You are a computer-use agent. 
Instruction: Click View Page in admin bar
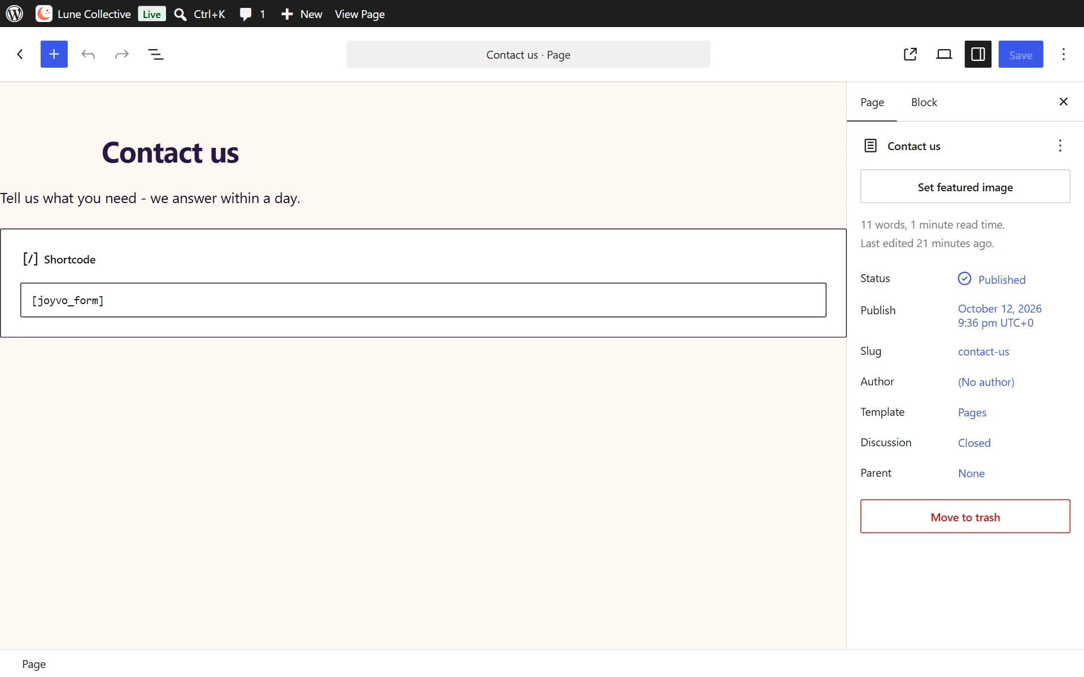pyautogui.click(x=360, y=14)
